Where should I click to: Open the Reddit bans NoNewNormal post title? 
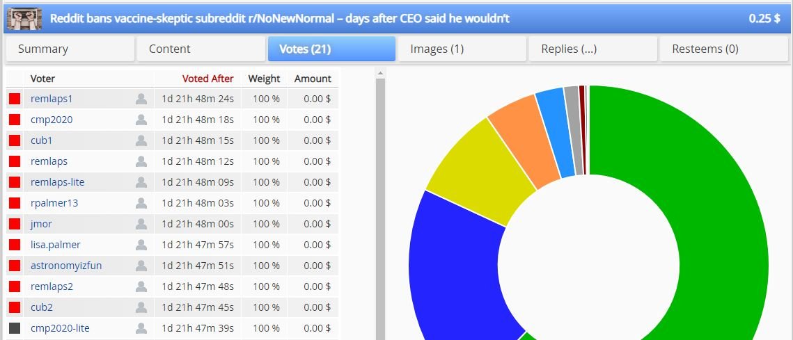(x=280, y=19)
